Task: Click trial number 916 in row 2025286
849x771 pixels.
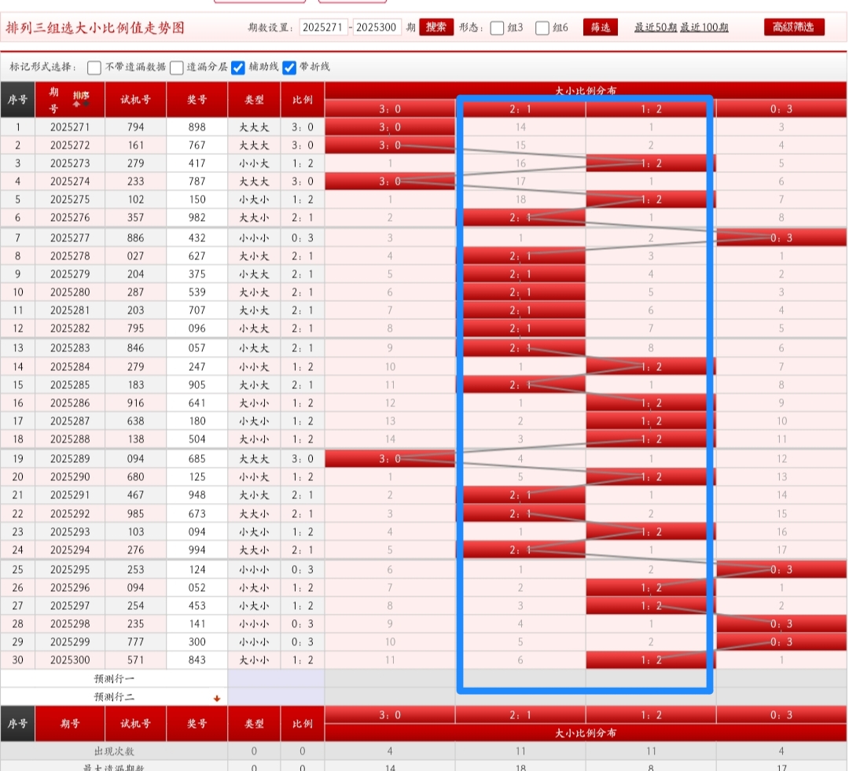Action: coord(135,403)
